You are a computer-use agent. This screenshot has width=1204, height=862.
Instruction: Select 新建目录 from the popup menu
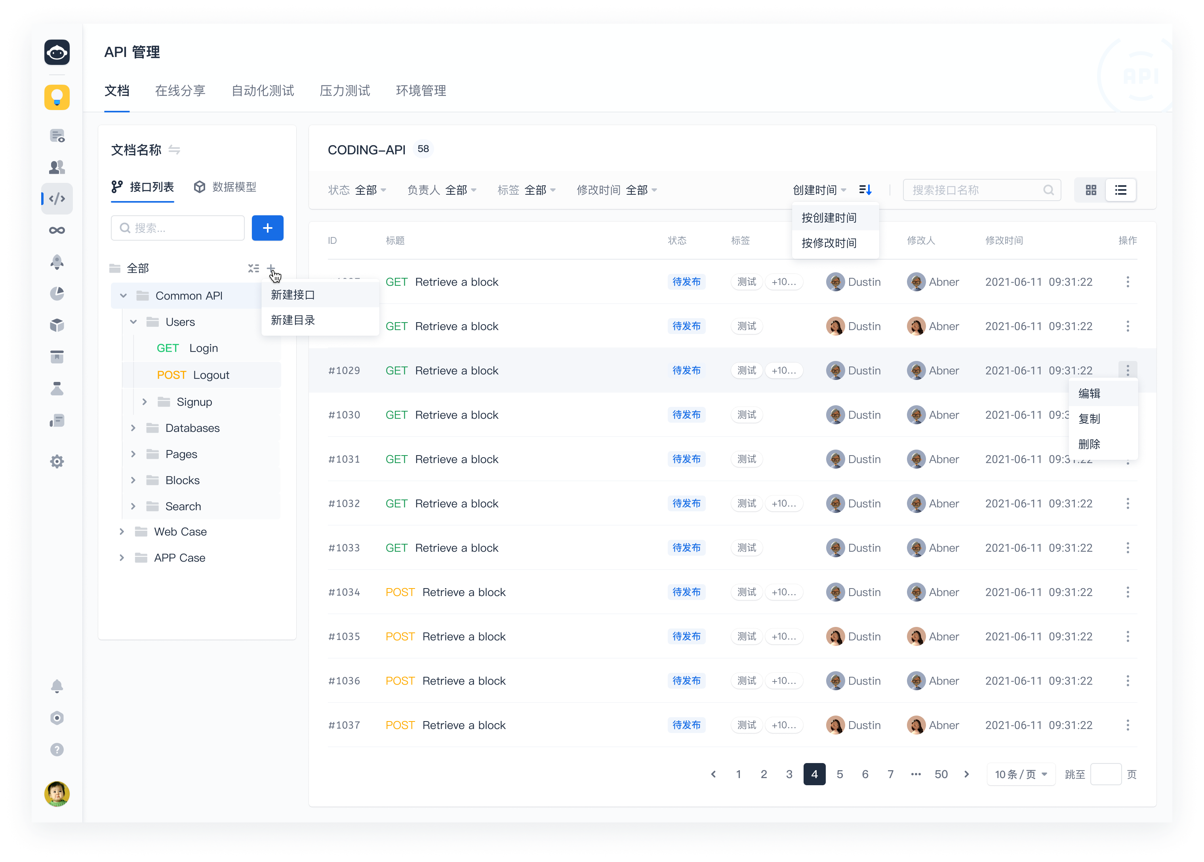point(293,321)
